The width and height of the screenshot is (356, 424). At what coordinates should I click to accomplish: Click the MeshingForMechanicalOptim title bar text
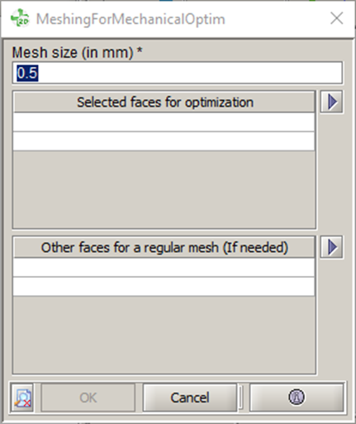pos(131,19)
